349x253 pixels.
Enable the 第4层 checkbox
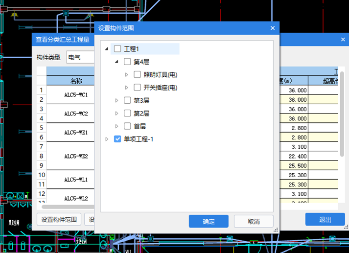point(127,62)
